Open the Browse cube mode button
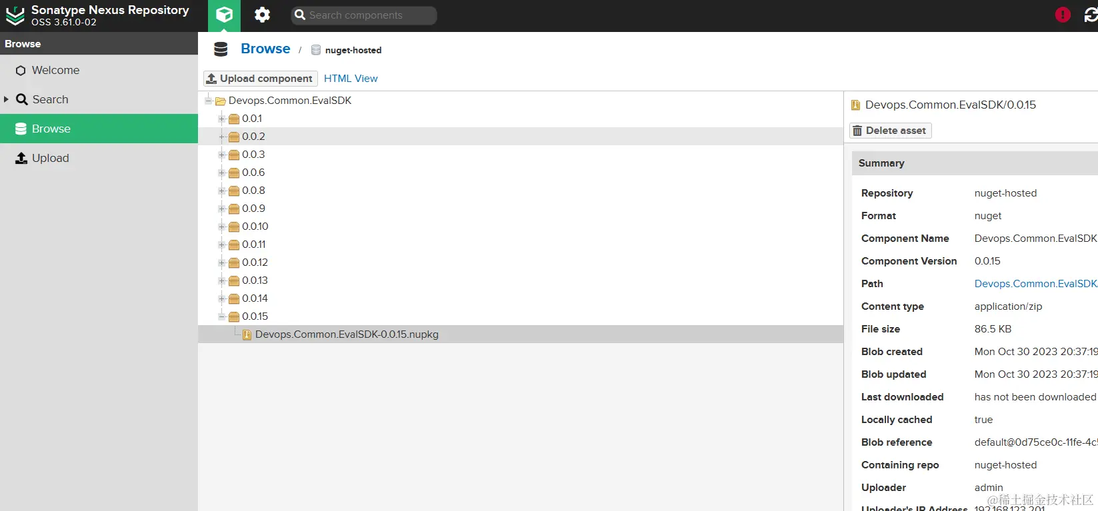This screenshot has width=1098, height=511. [x=224, y=15]
